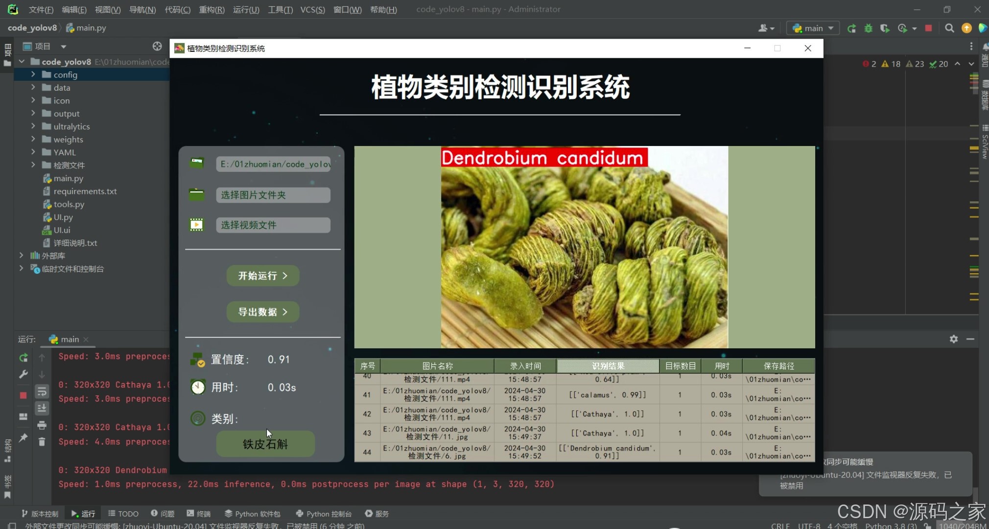Open Search Everywhere magnifier
Screen dimensions: 989x529
click(x=950, y=28)
